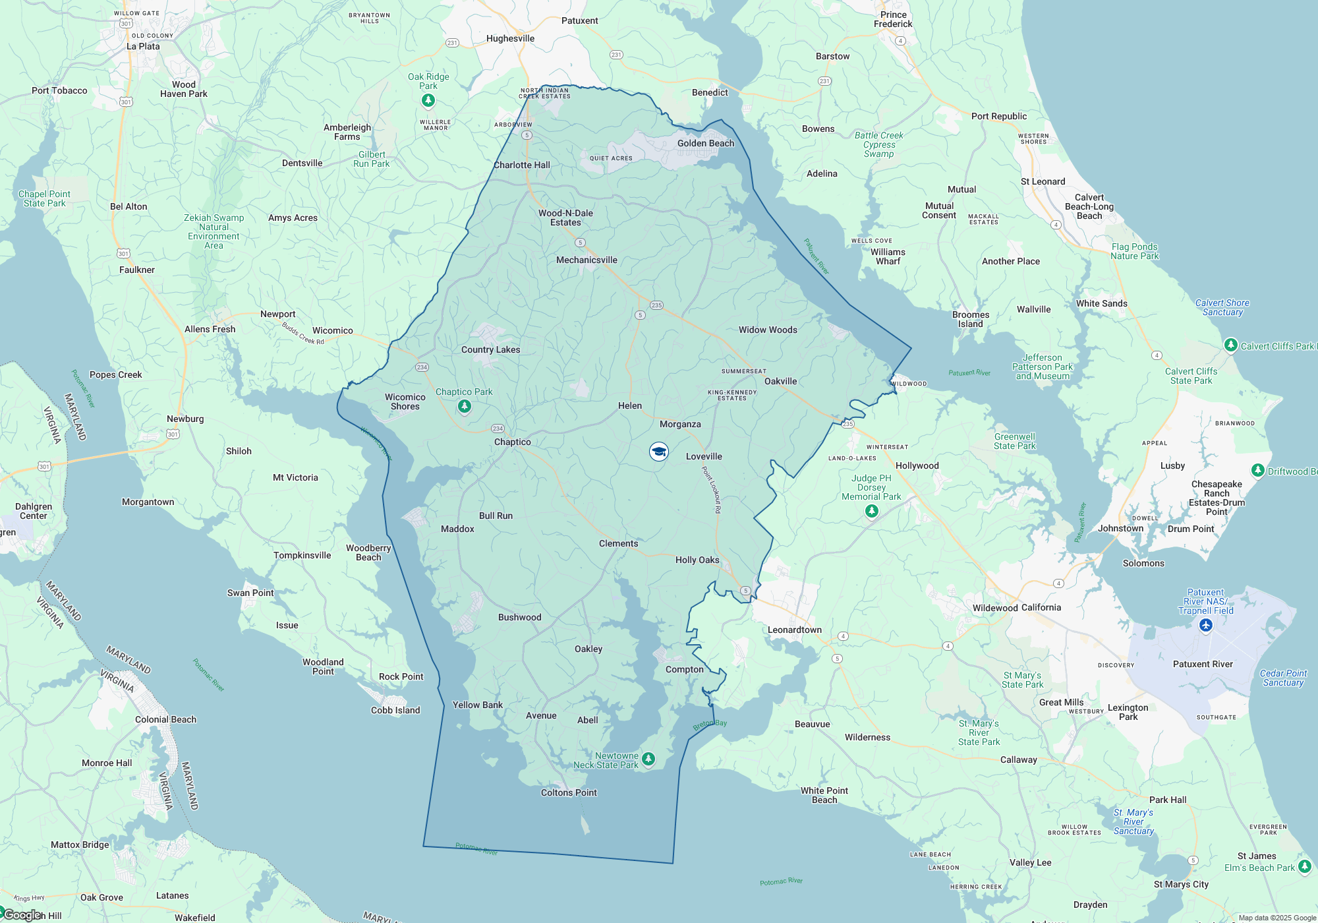
Task: Click the Chaptico Park tree marker
Action: [x=465, y=406]
